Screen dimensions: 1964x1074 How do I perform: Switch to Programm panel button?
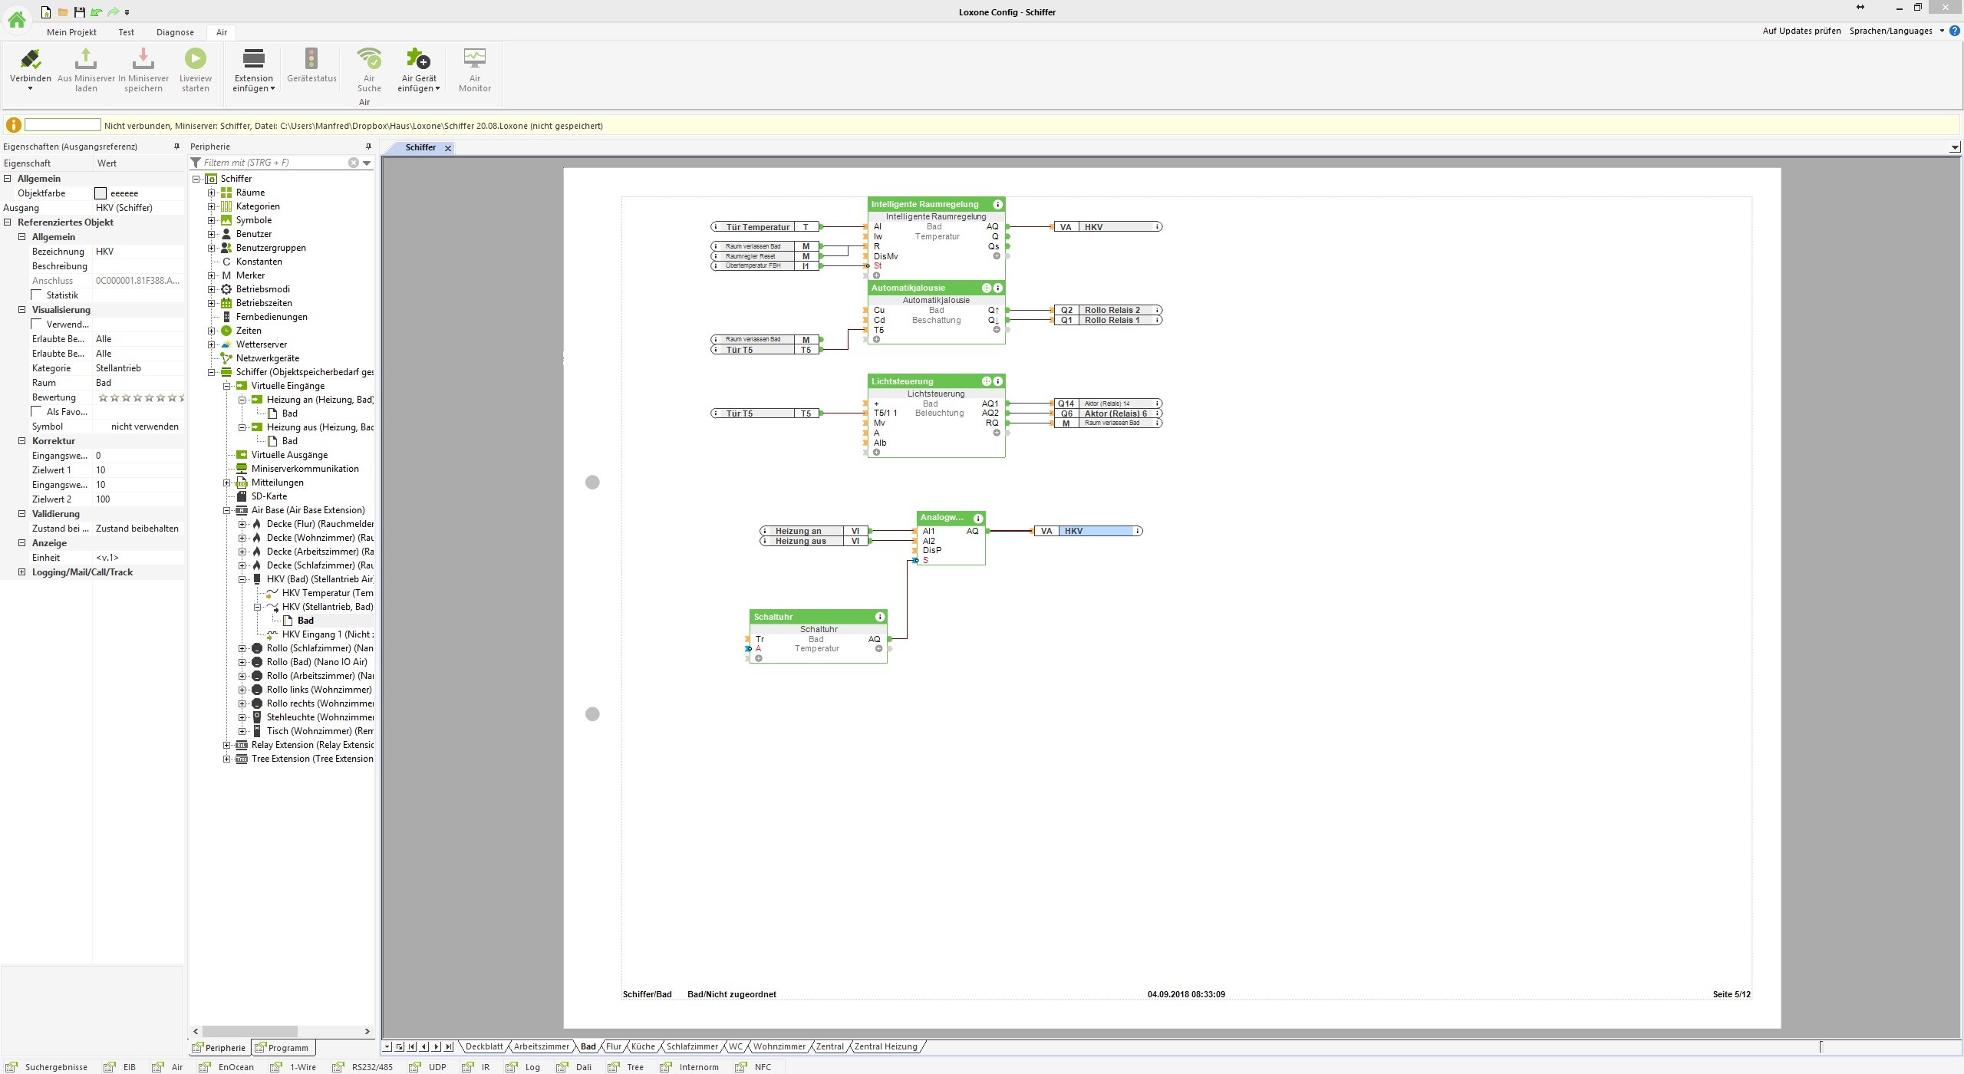282,1048
